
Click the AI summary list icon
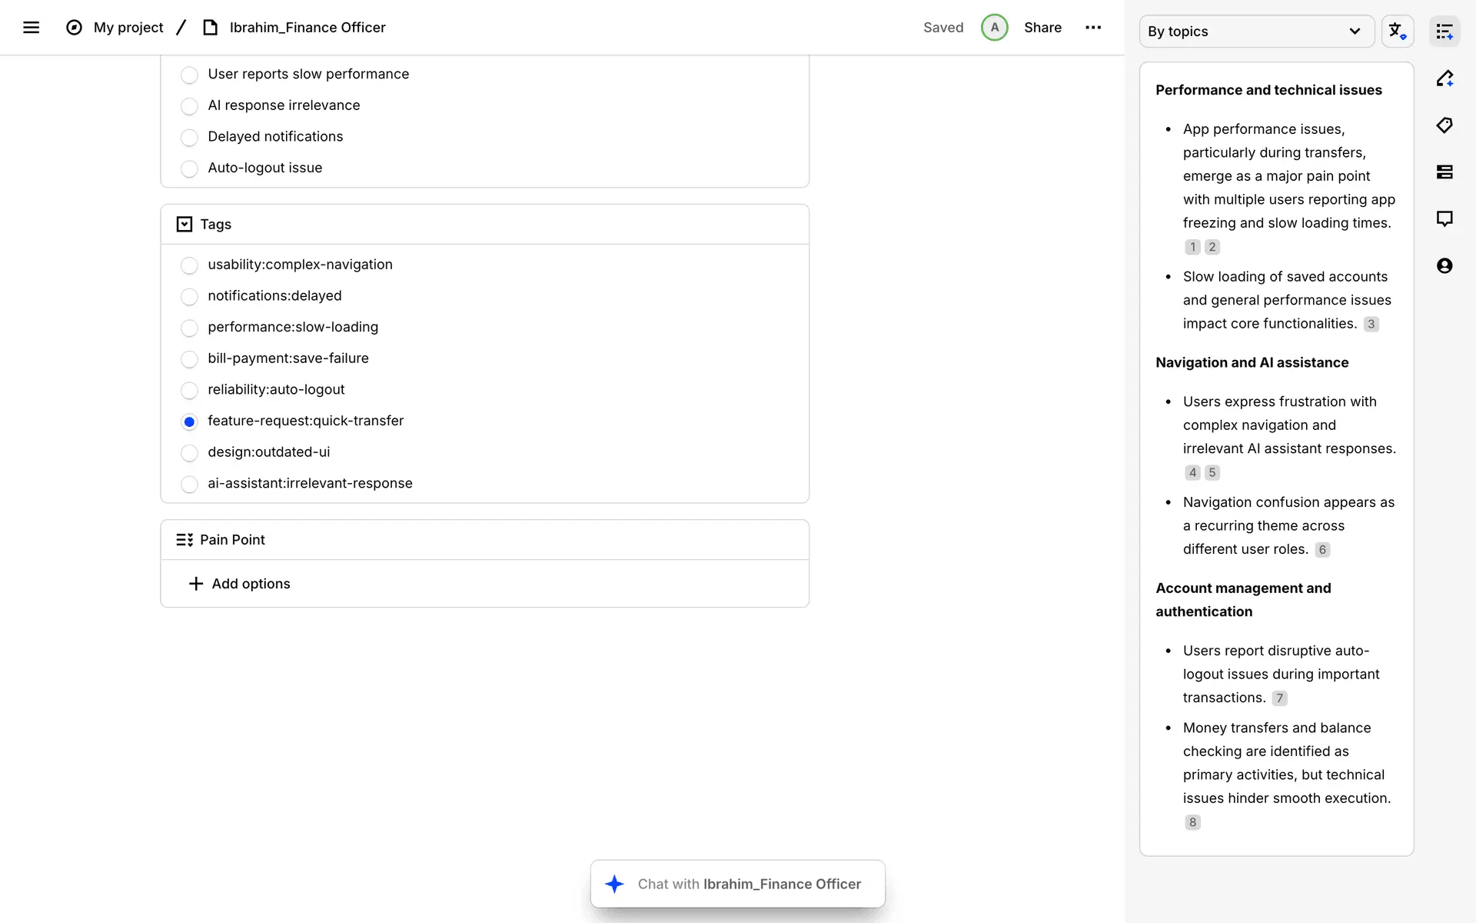click(x=1444, y=32)
